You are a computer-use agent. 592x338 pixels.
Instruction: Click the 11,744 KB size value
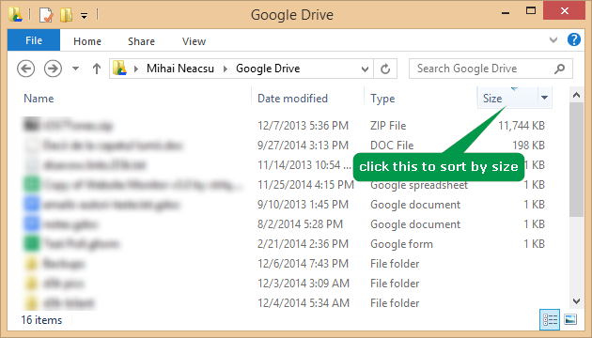522,126
